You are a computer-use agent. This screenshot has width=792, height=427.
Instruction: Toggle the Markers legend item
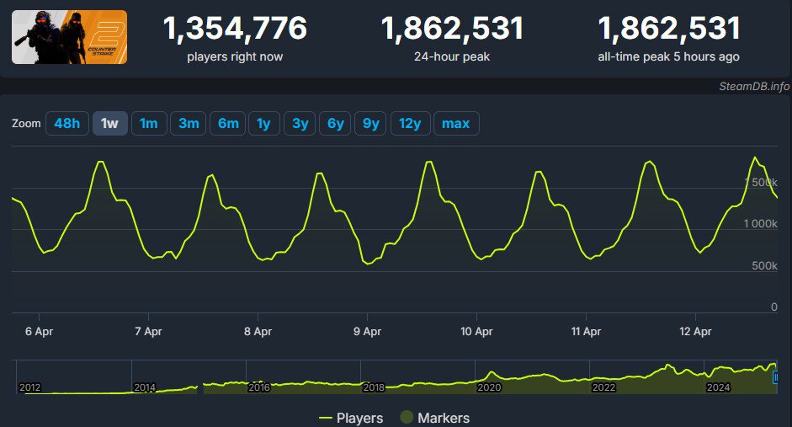434,418
